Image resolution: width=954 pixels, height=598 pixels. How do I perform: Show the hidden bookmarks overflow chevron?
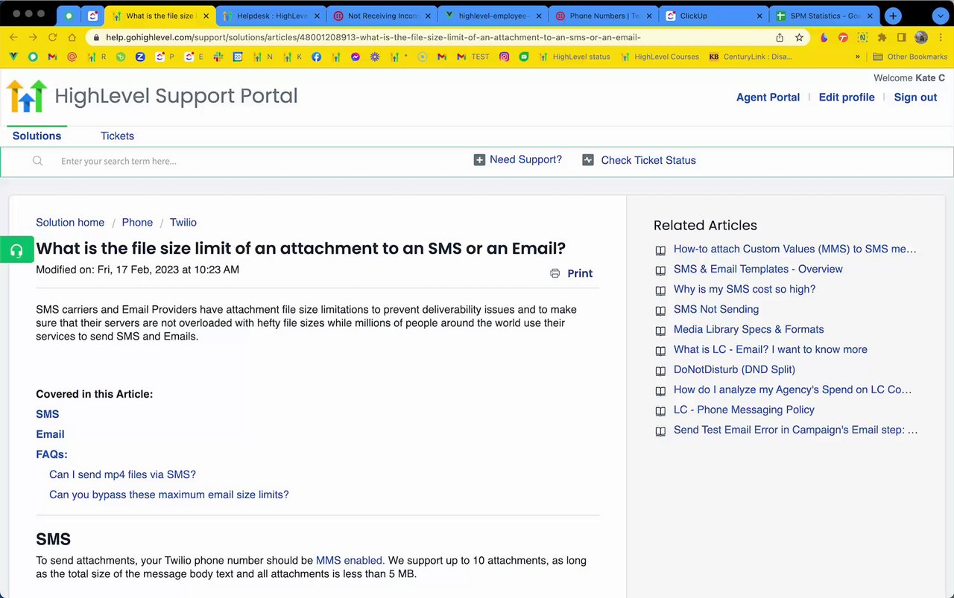click(858, 57)
